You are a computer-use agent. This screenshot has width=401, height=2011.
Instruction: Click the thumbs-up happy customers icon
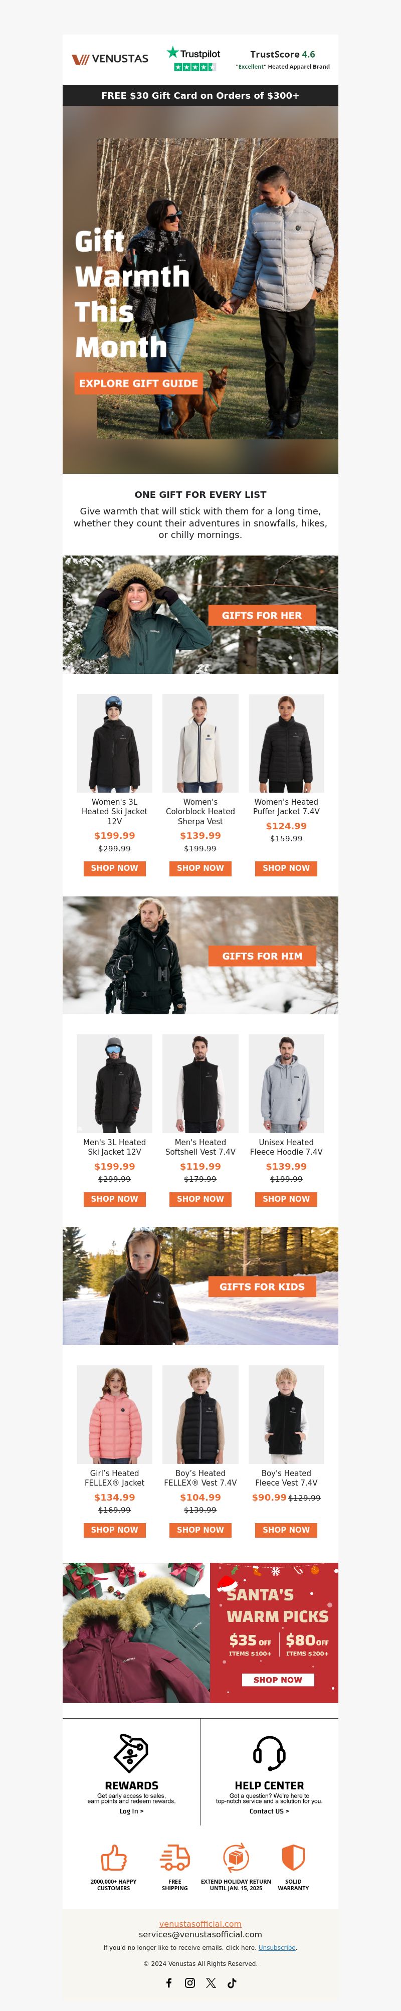tap(114, 1857)
